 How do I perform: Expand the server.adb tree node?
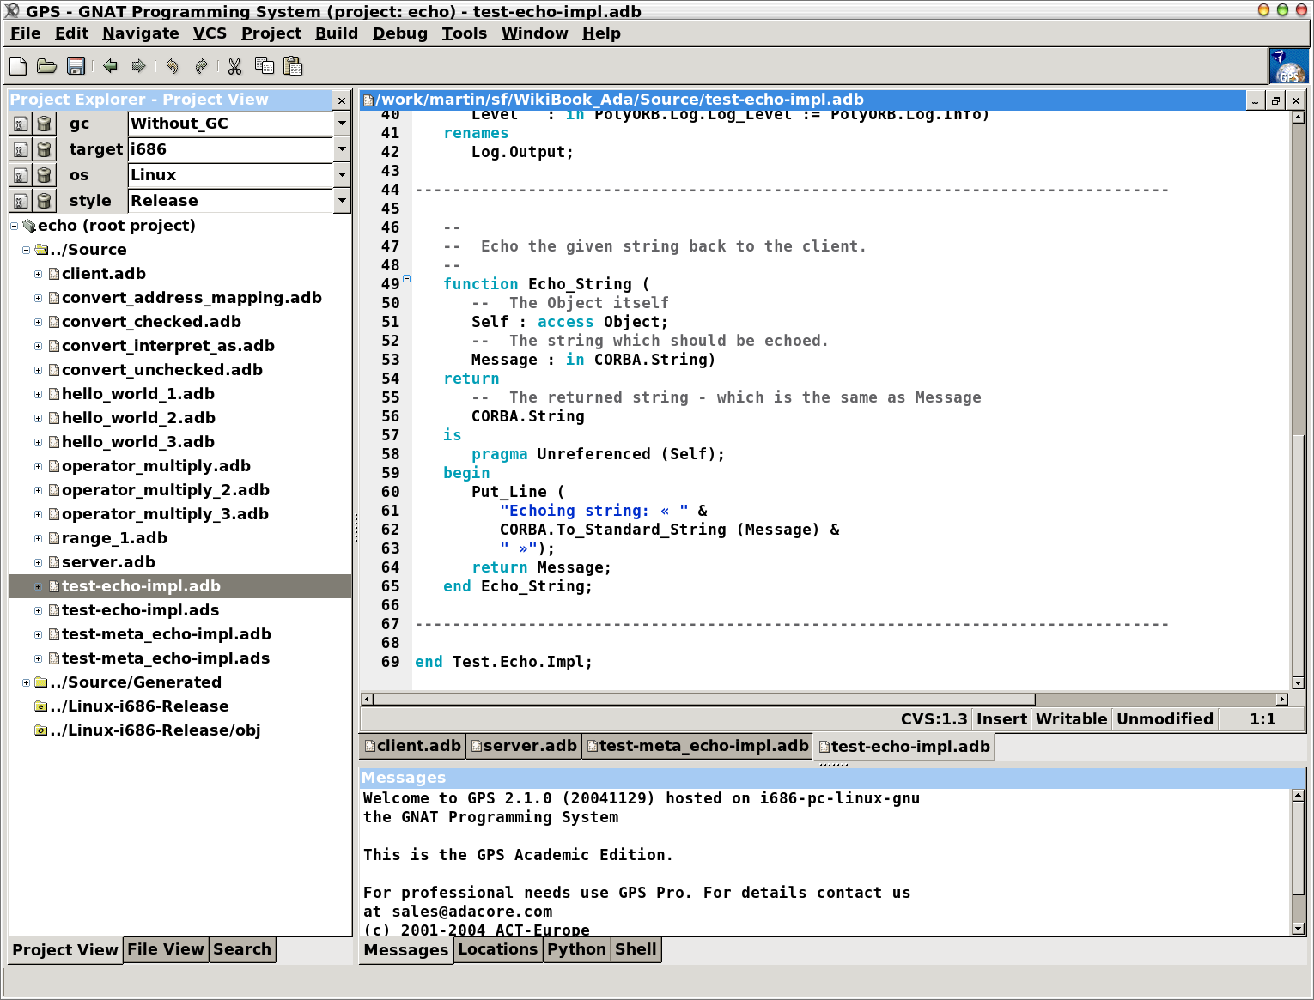coord(38,562)
